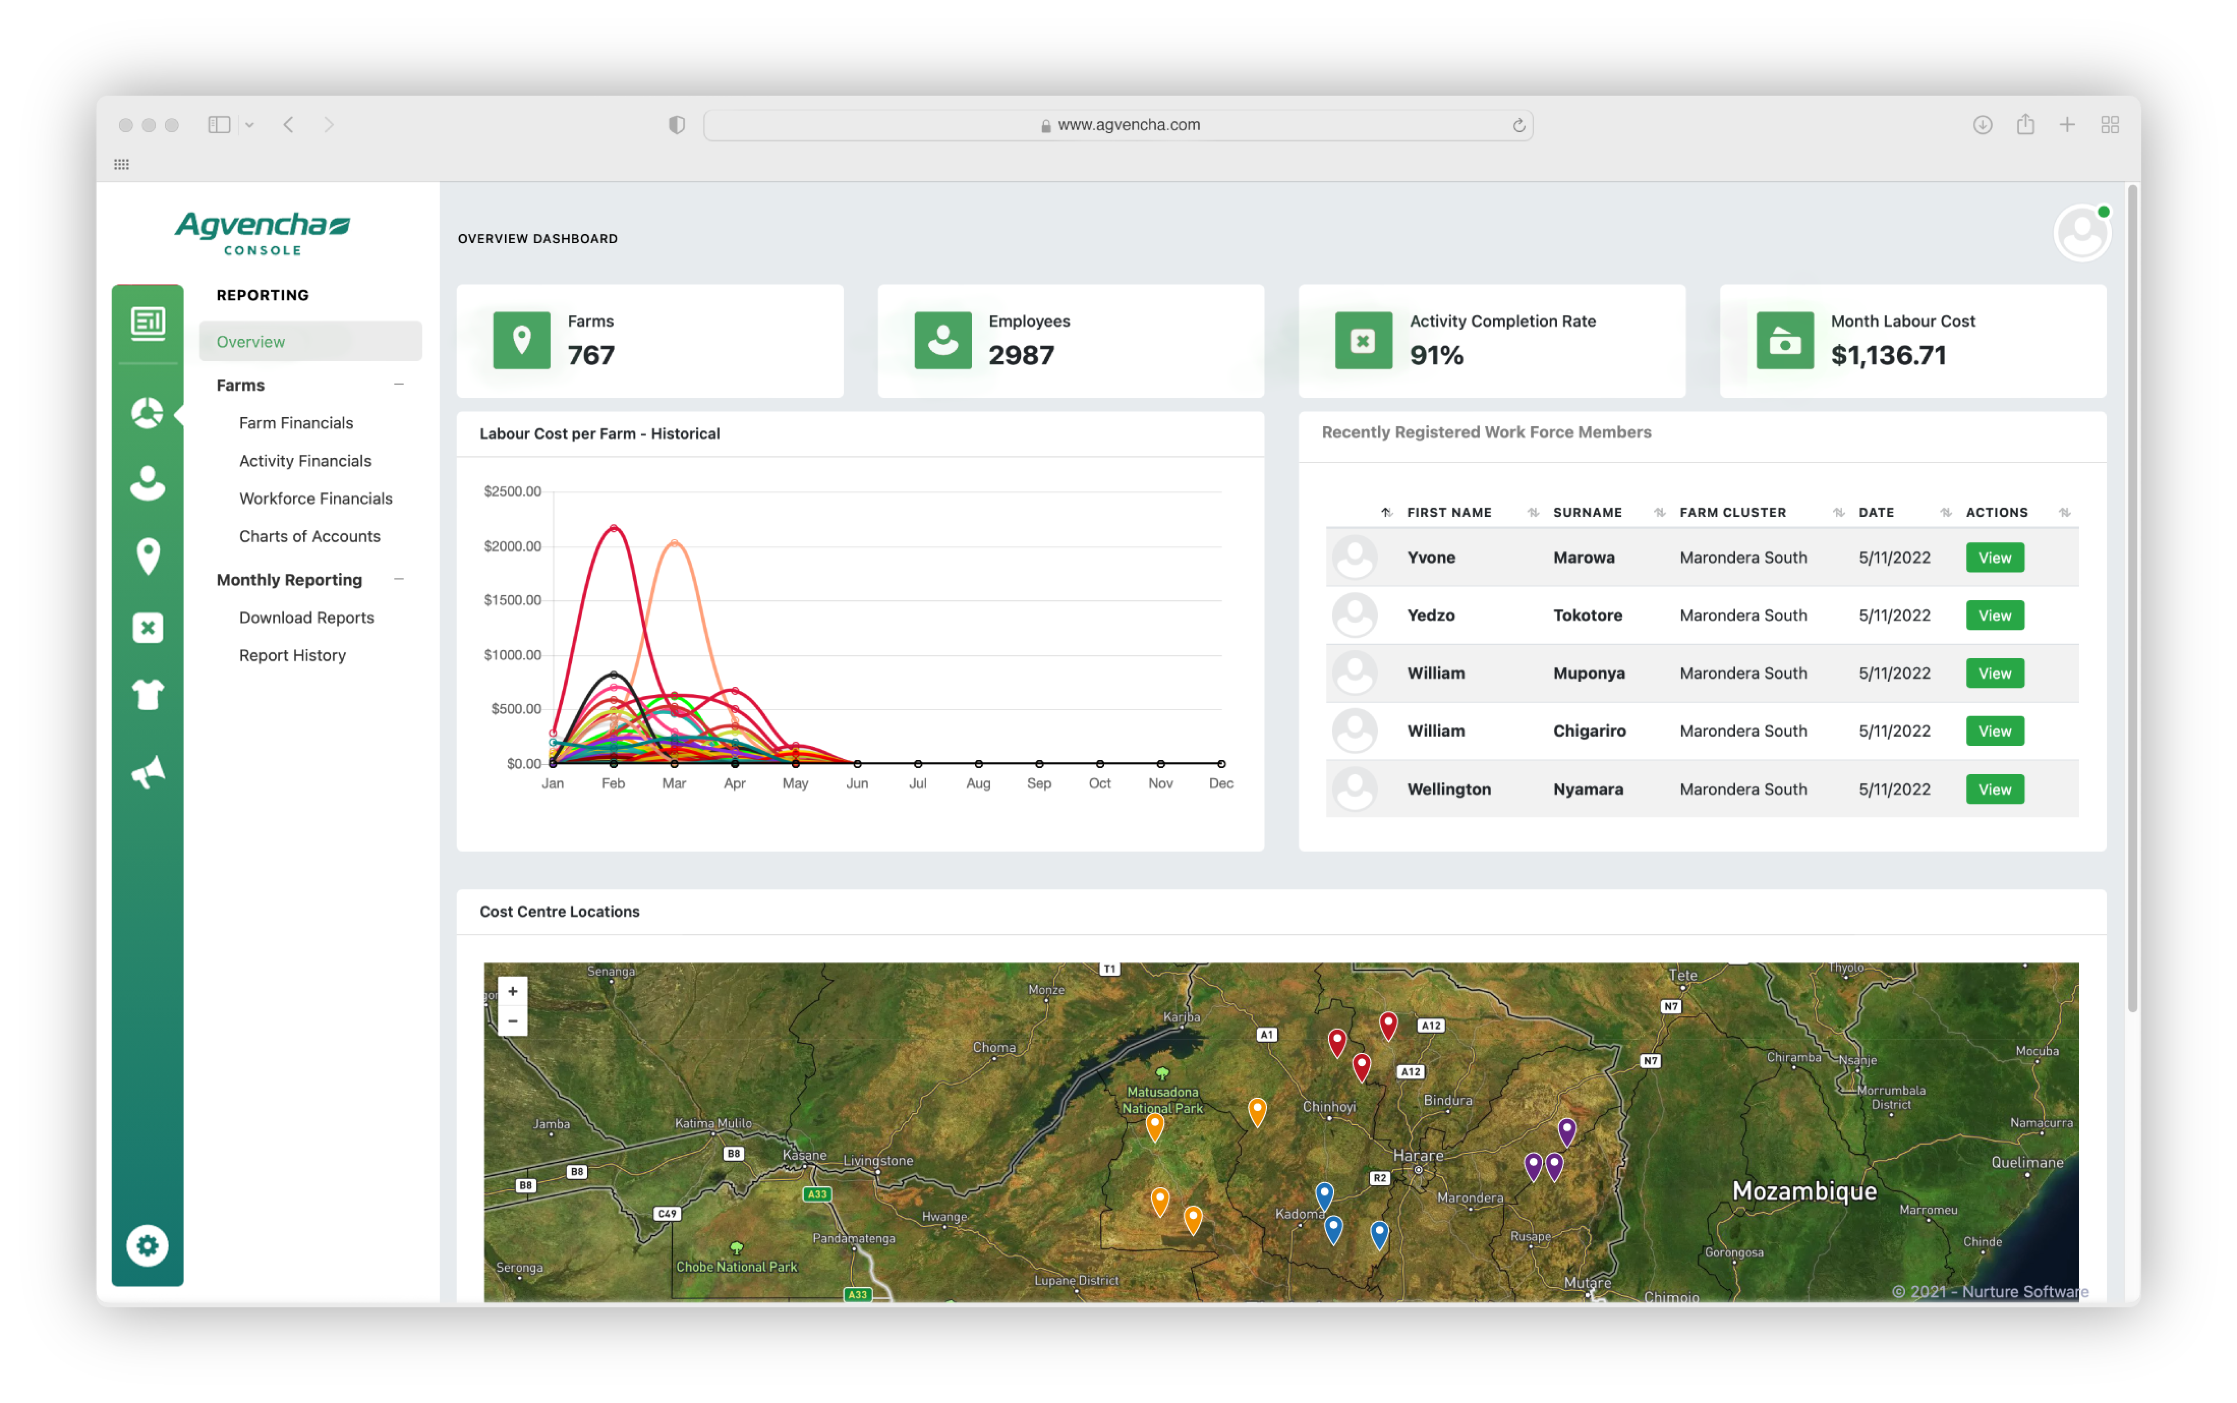Click the pie chart sidebar icon

pyautogui.click(x=148, y=412)
